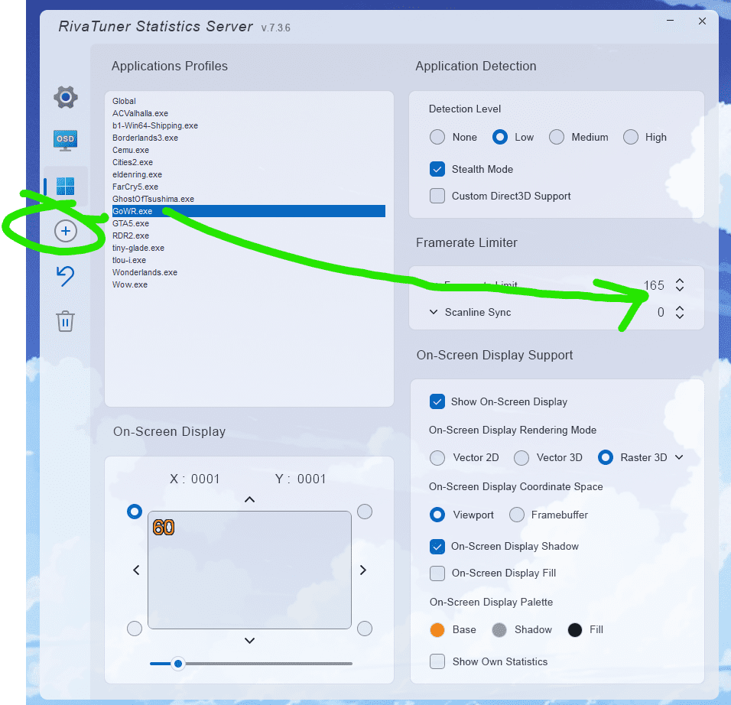This screenshot has height=705, width=731.
Task: Select Vector 3D rendering mode
Action: [x=521, y=457]
